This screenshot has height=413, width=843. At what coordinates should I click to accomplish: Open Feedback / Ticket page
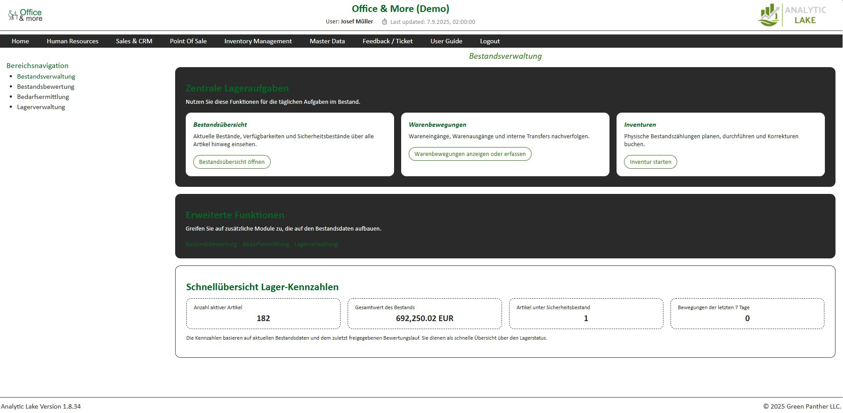click(387, 41)
